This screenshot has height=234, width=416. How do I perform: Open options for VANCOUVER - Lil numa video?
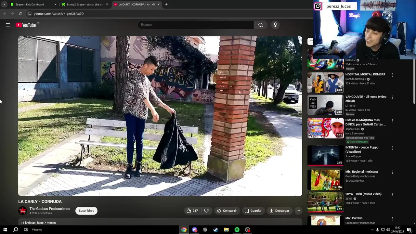393,97
